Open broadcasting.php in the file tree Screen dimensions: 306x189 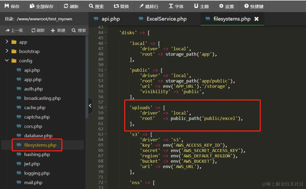pyautogui.click(x=42, y=98)
